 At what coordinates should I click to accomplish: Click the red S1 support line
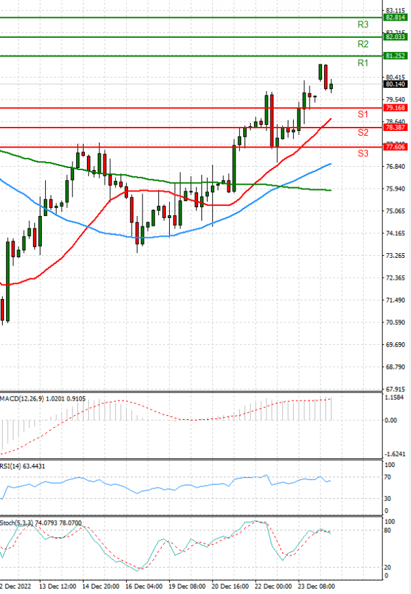pos(191,108)
